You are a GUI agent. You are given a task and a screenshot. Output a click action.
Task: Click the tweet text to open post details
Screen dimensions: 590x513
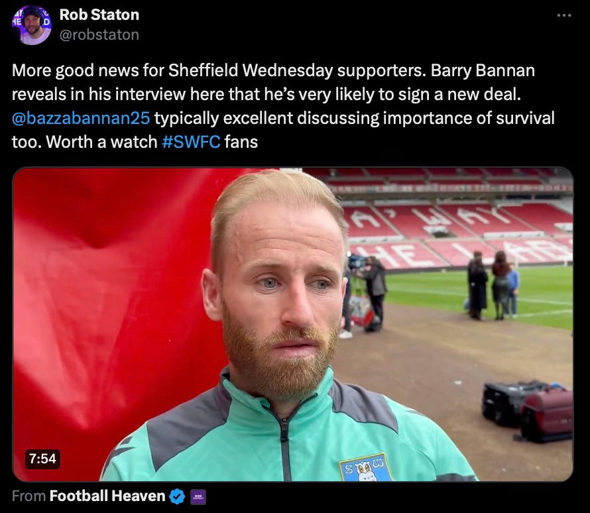tap(283, 106)
